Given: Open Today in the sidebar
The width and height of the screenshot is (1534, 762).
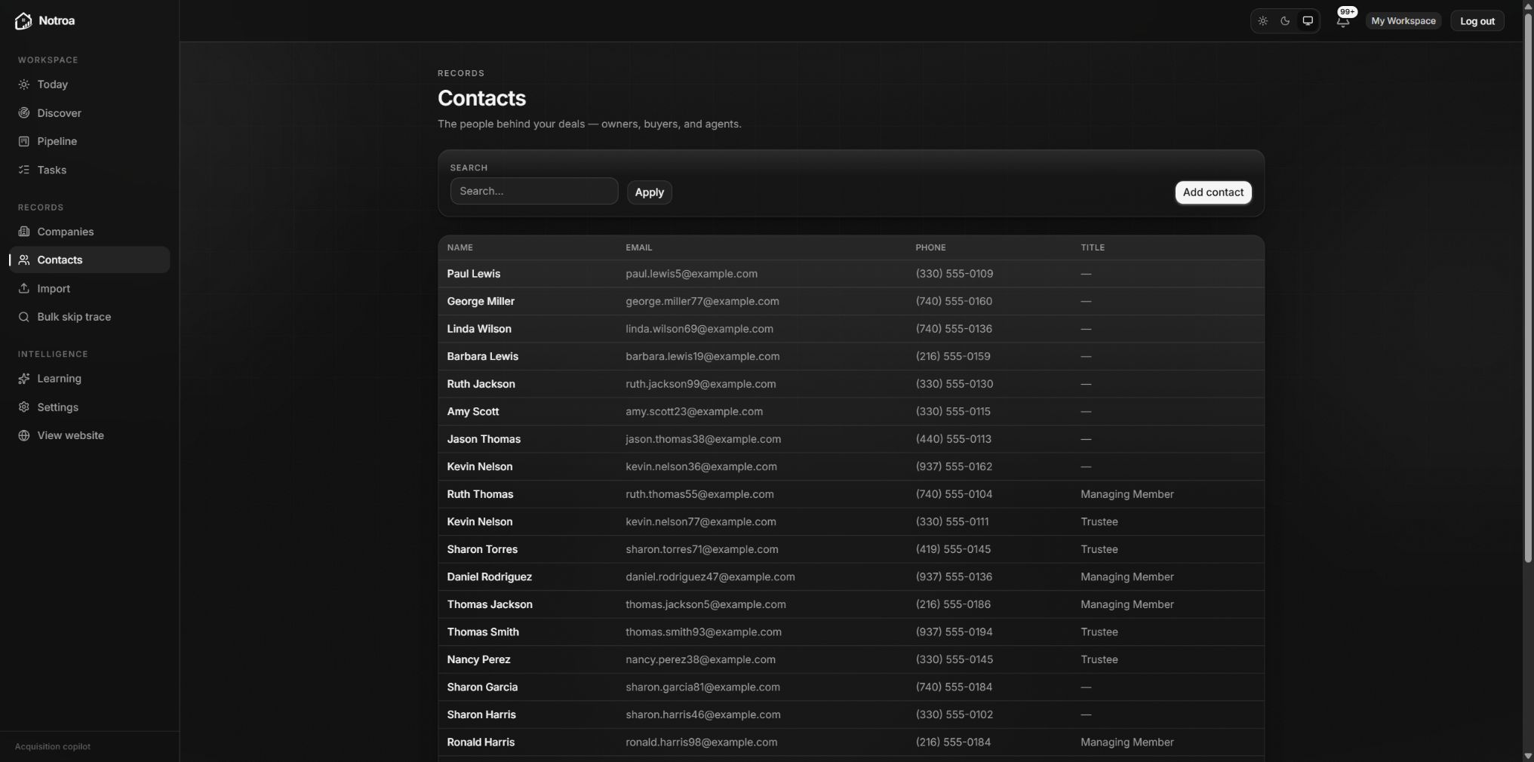Looking at the screenshot, I should click(90, 84).
